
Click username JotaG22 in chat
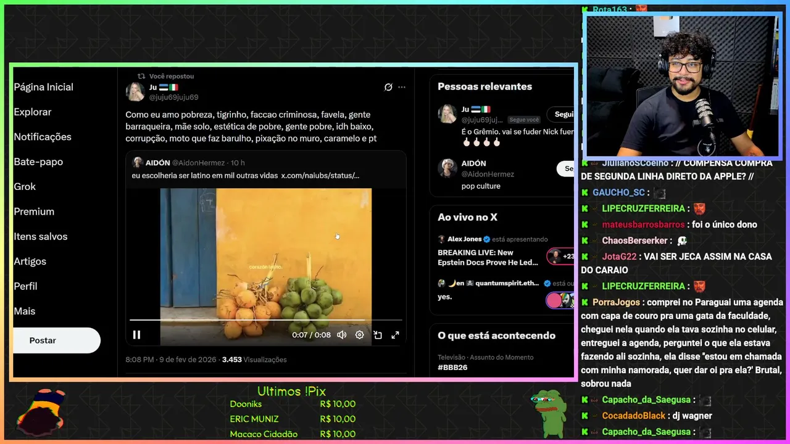click(x=619, y=257)
